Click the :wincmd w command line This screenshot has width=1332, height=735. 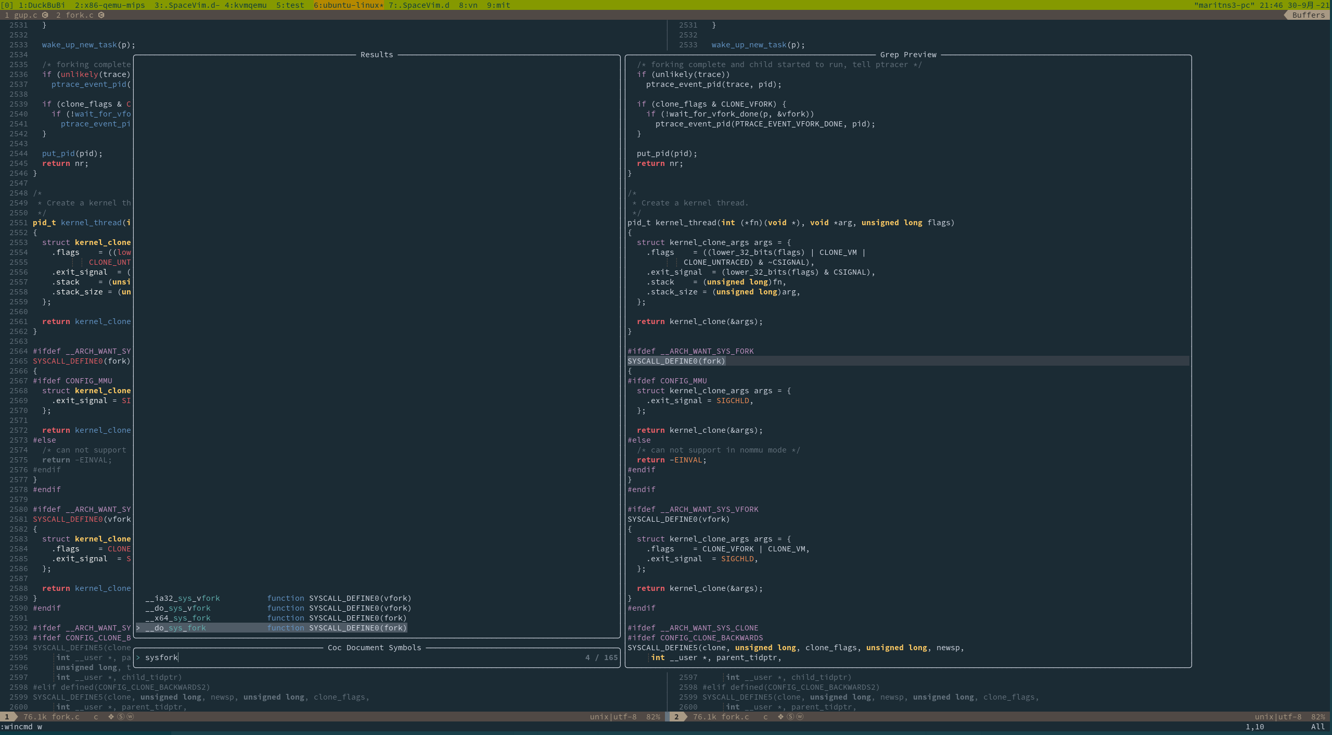[x=21, y=727]
